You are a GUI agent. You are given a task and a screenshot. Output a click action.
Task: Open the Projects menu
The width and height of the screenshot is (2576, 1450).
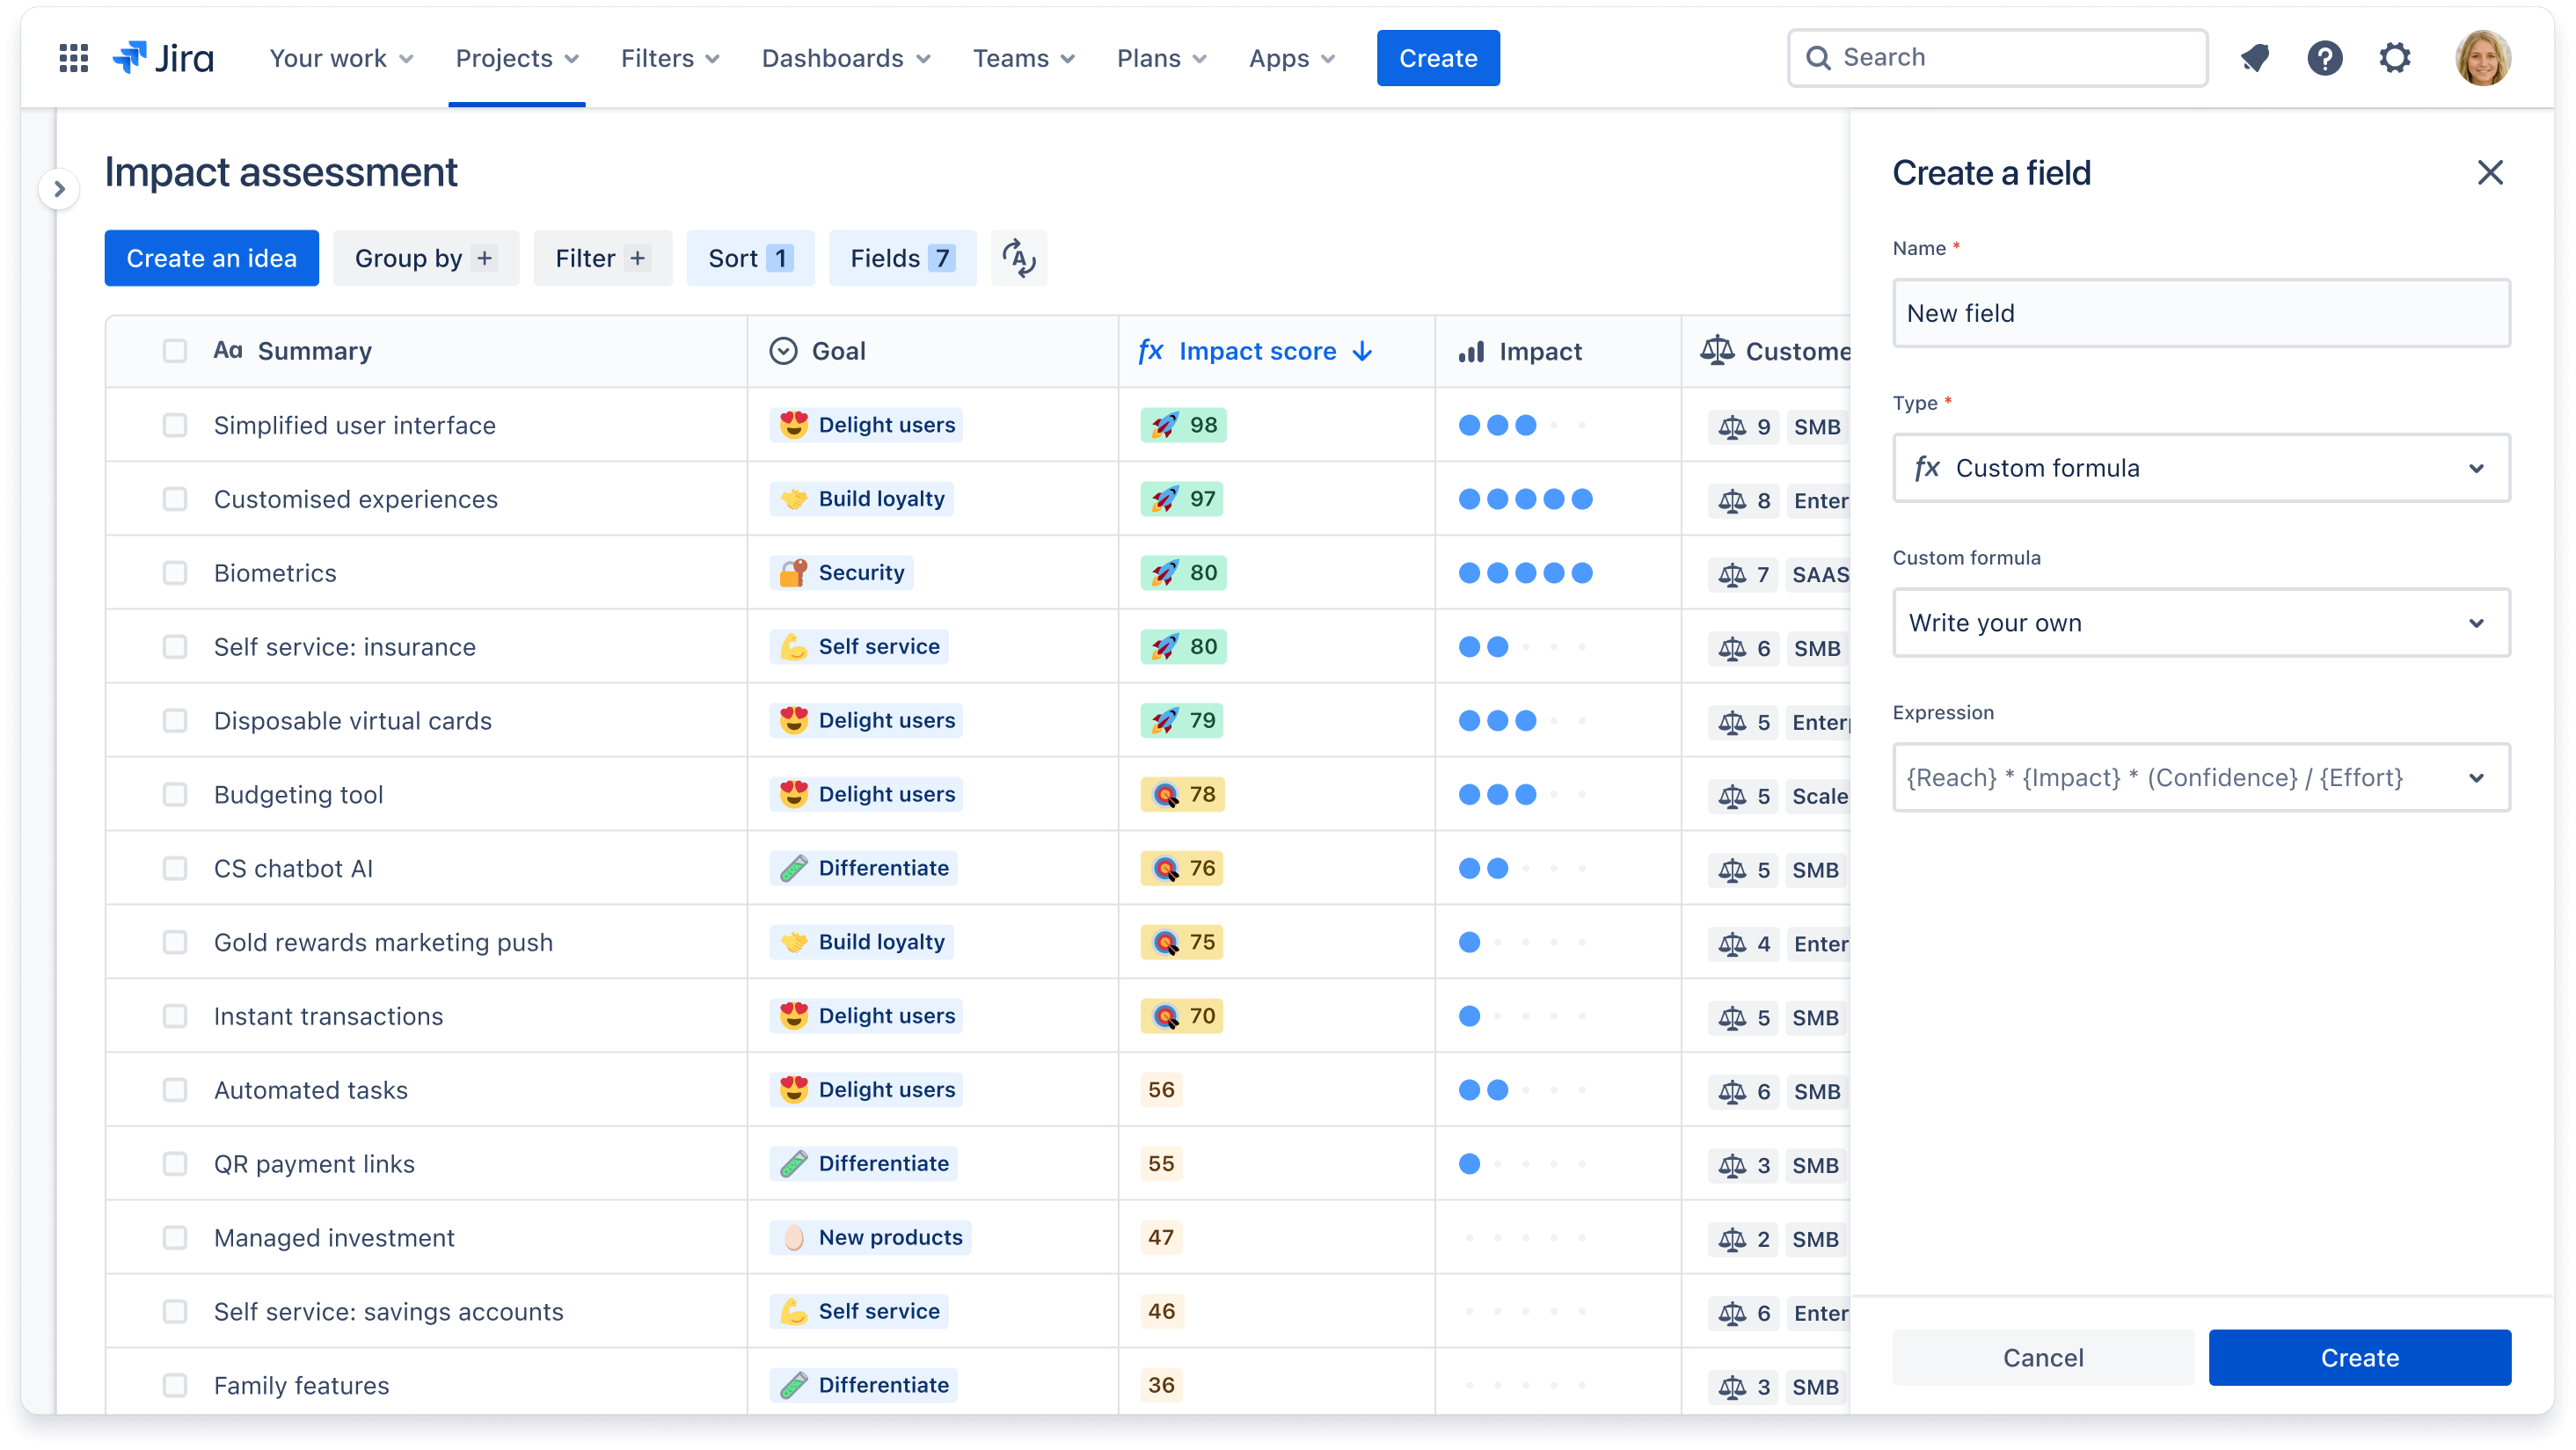click(516, 58)
